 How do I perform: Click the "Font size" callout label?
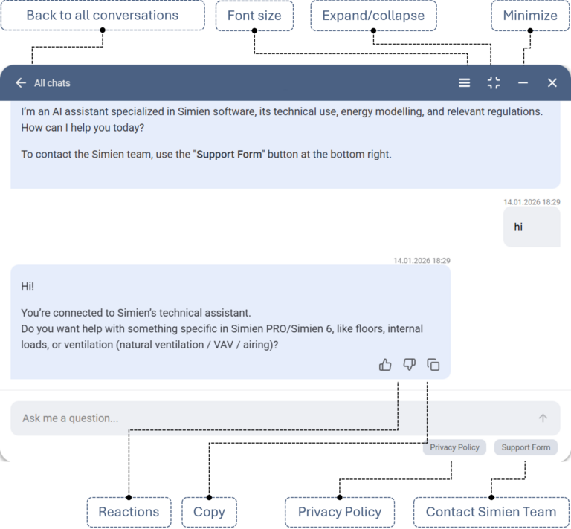(254, 16)
